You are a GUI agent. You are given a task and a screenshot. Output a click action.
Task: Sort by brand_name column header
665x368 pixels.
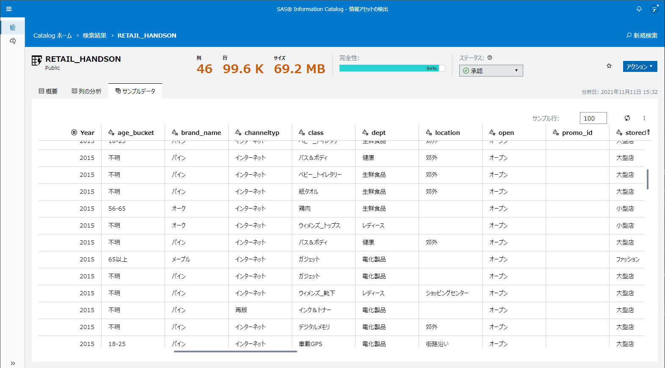point(201,132)
